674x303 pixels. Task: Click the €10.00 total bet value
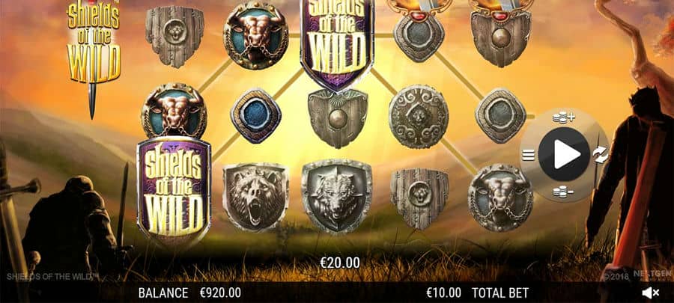[443, 293]
